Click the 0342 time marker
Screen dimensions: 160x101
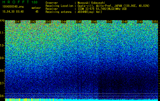[33, 22]
